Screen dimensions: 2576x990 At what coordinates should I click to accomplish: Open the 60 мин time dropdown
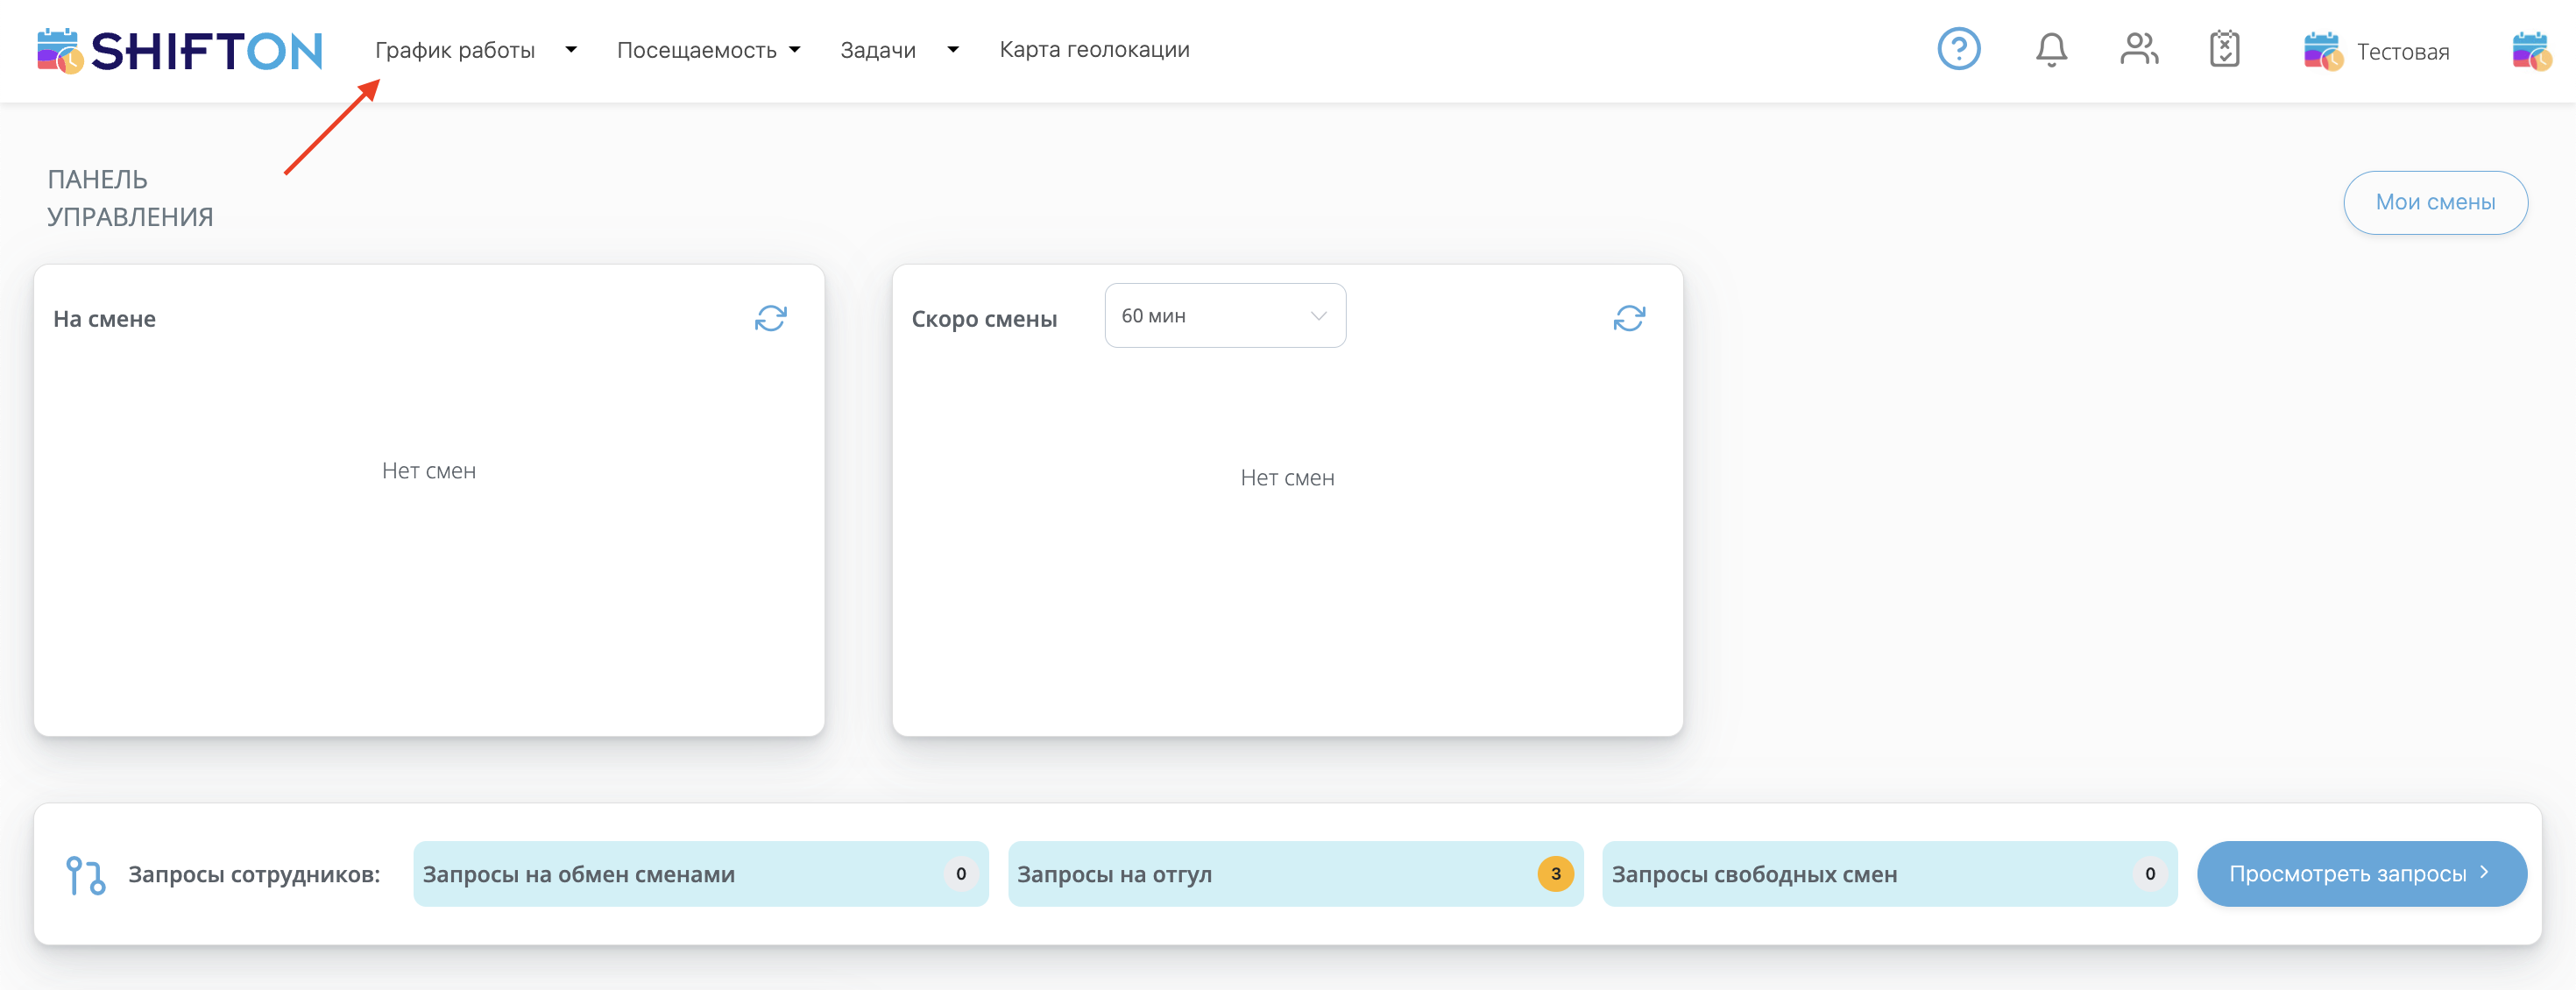pyautogui.click(x=1225, y=316)
